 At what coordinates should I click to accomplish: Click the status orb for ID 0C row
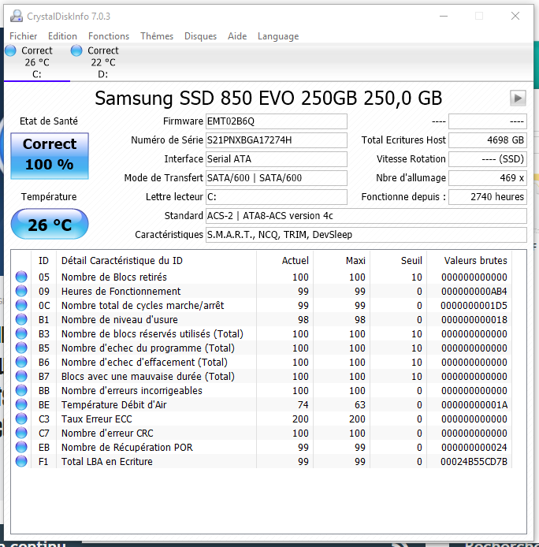21,305
